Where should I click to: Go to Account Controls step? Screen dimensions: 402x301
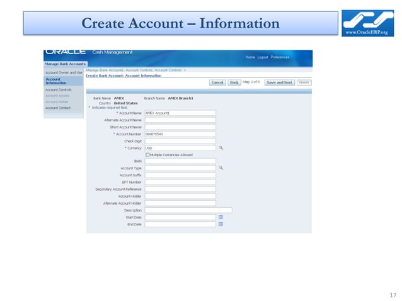(58, 89)
